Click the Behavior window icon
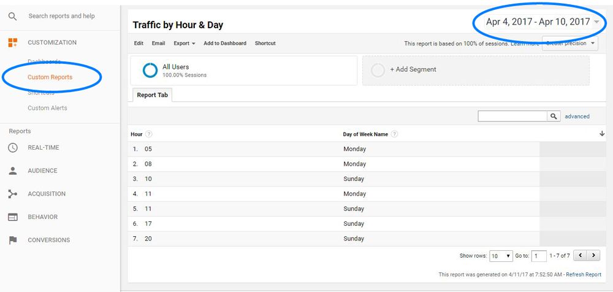This screenshot has height=292, width=613. (12, 217)
